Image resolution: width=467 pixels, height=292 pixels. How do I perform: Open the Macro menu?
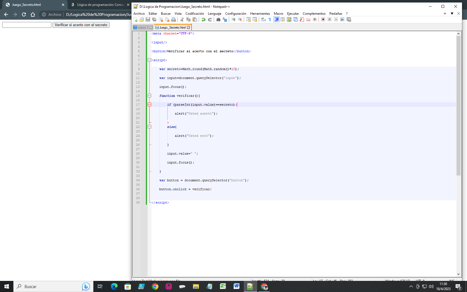tap(278, 13)
